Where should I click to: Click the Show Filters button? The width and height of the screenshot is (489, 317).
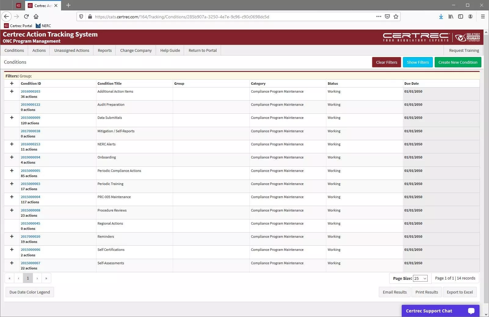[418, 62]
